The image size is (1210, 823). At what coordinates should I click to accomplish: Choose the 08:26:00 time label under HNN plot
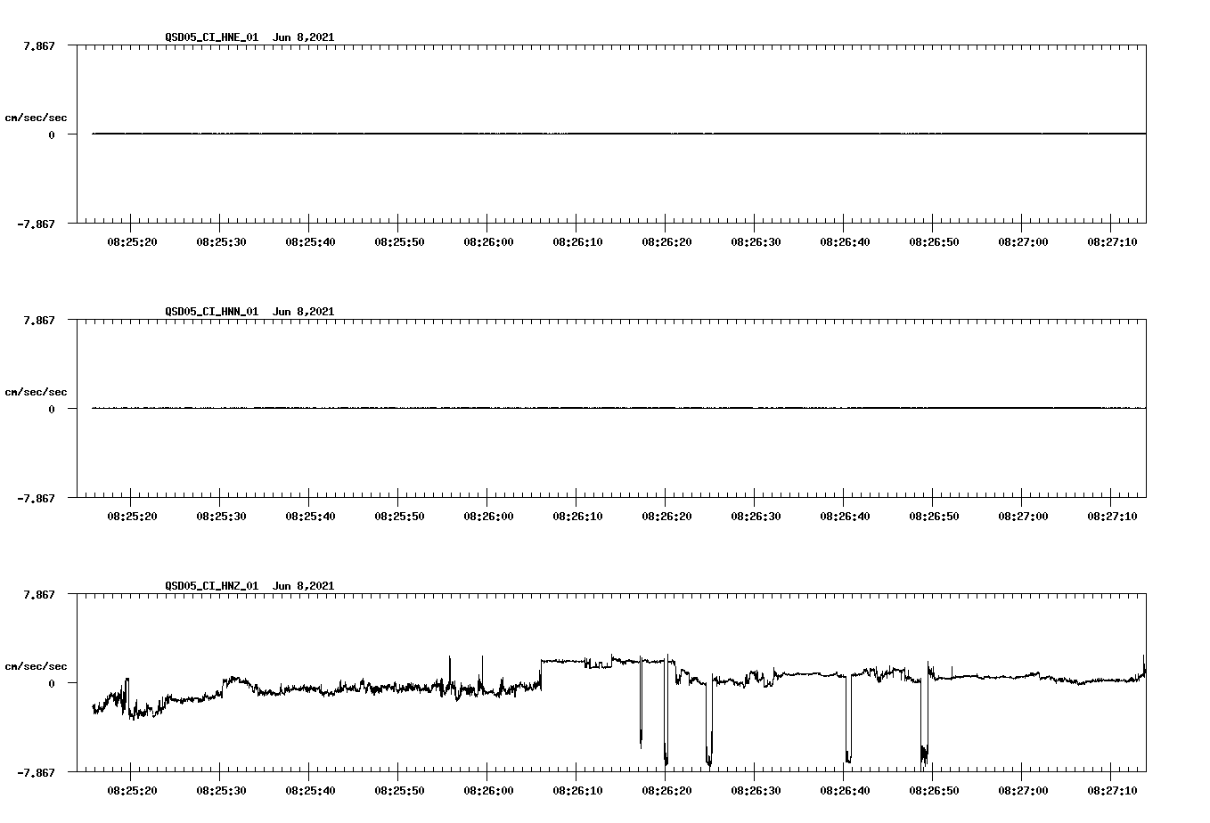point(488,517)
